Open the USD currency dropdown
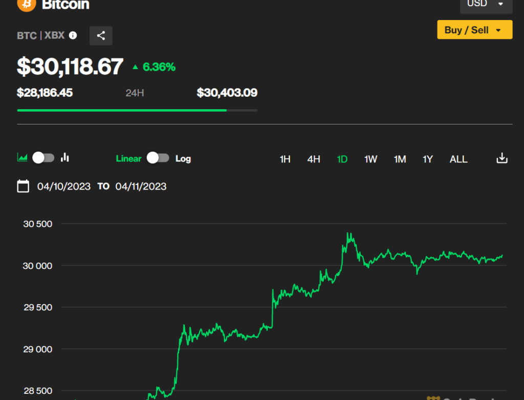This screenshot has width=524, height=400. point(485,5)
